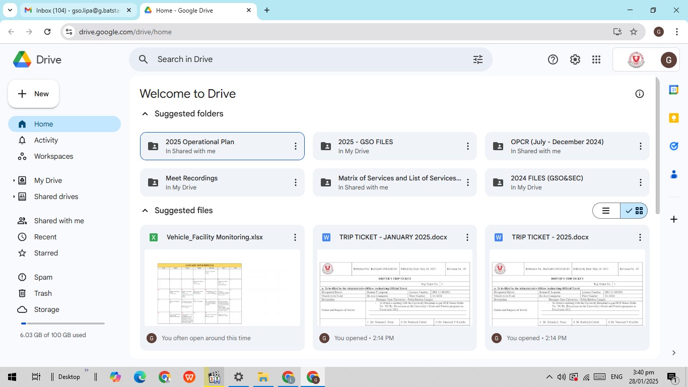Open TRIP TICKET - JANUARY 2025.docx preview thumbnail
Viewport: 688px width, 387px height.
[x=395, y=287]
